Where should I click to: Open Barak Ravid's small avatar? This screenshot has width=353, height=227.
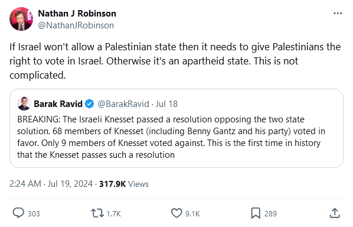24,103
